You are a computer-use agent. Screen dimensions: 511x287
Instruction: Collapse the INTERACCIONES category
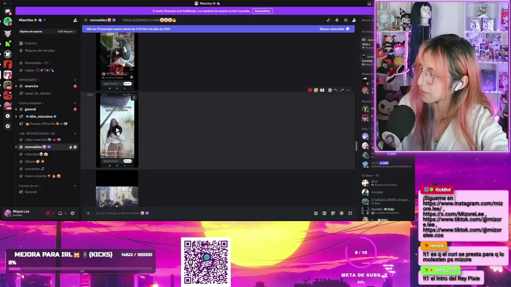click(x=39, y=134)
